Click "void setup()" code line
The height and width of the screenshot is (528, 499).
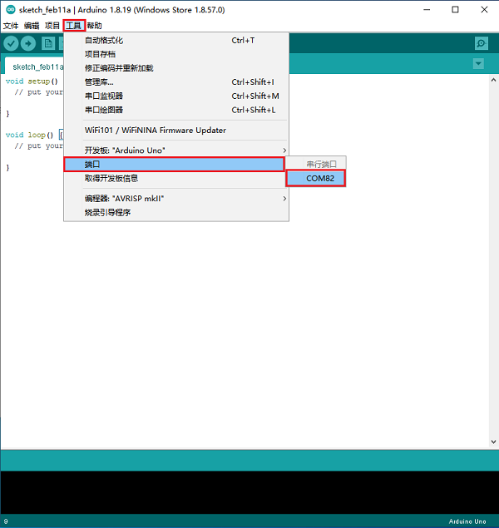click(32, 81)
